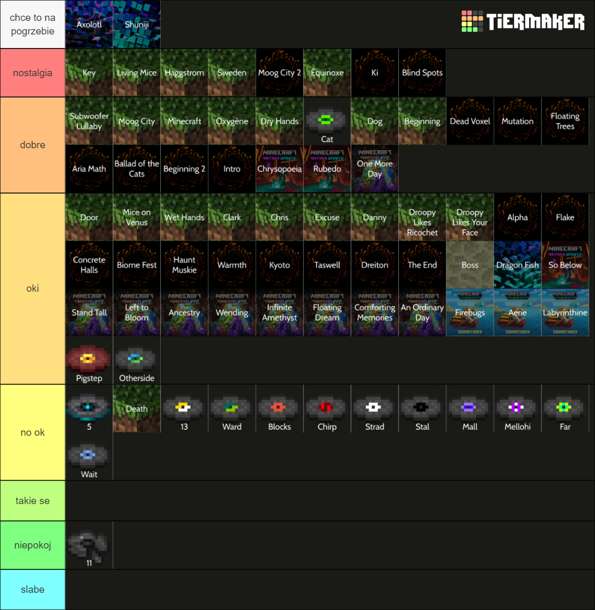This screenshot has width=595, height=610.
Task: Select the Mellohi music disc icon
Action: 517,409
